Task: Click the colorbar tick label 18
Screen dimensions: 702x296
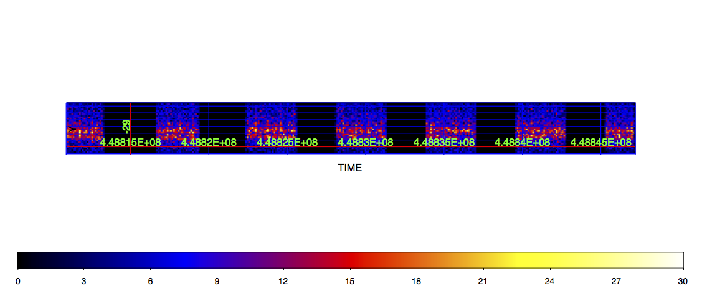Action: [x=417, y=281]
